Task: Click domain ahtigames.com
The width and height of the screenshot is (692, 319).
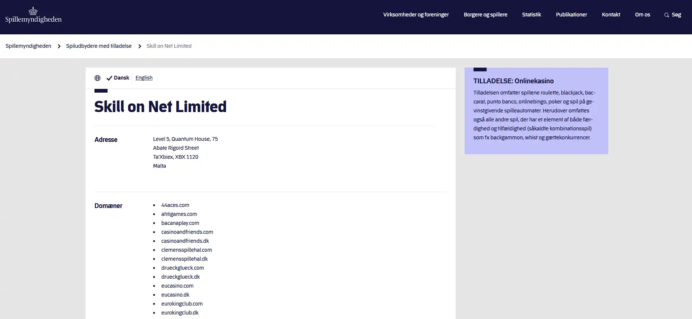Action: pos(179,214)
